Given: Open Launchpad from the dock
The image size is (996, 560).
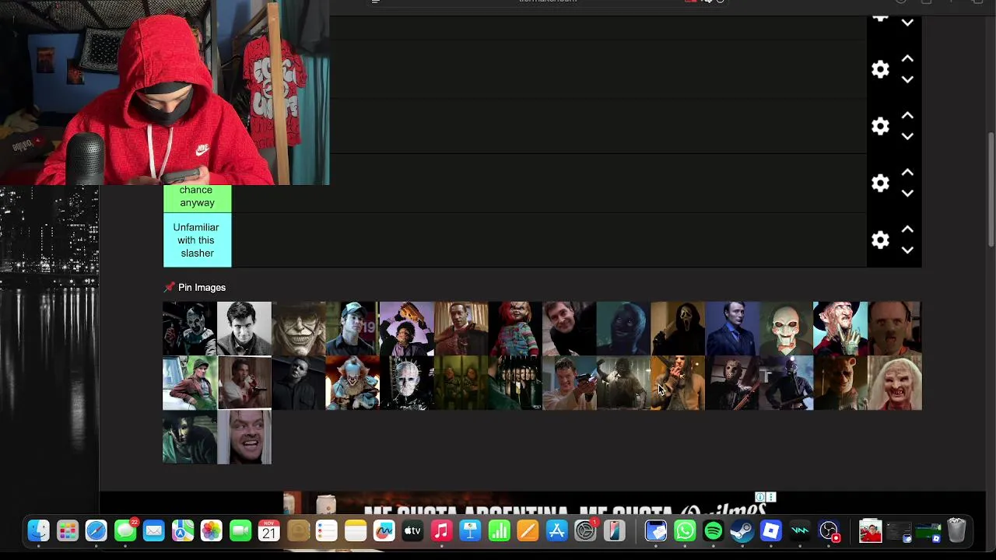Looking at the screenshot, I should [x=67, y=531].
